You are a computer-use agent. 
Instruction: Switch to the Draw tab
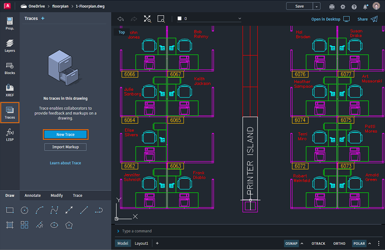pos(10,195)
